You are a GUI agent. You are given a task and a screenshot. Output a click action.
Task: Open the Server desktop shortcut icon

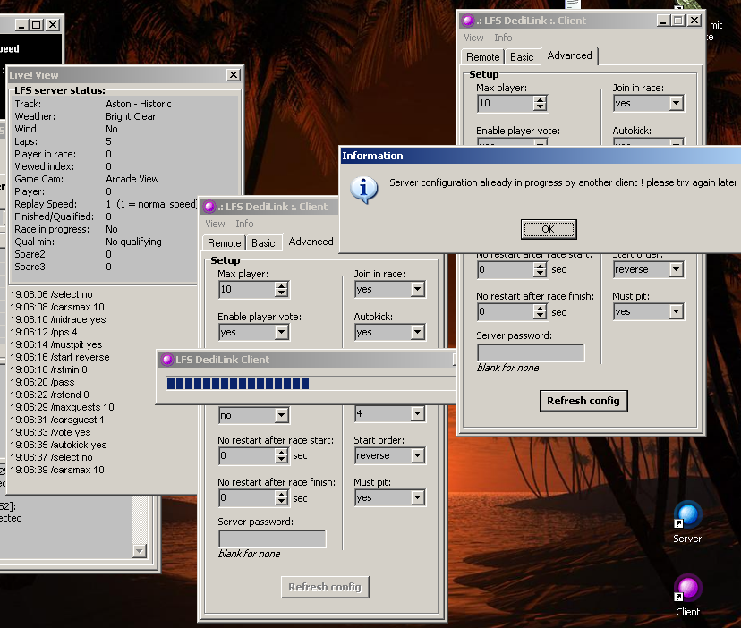click(x=687, y=514)
